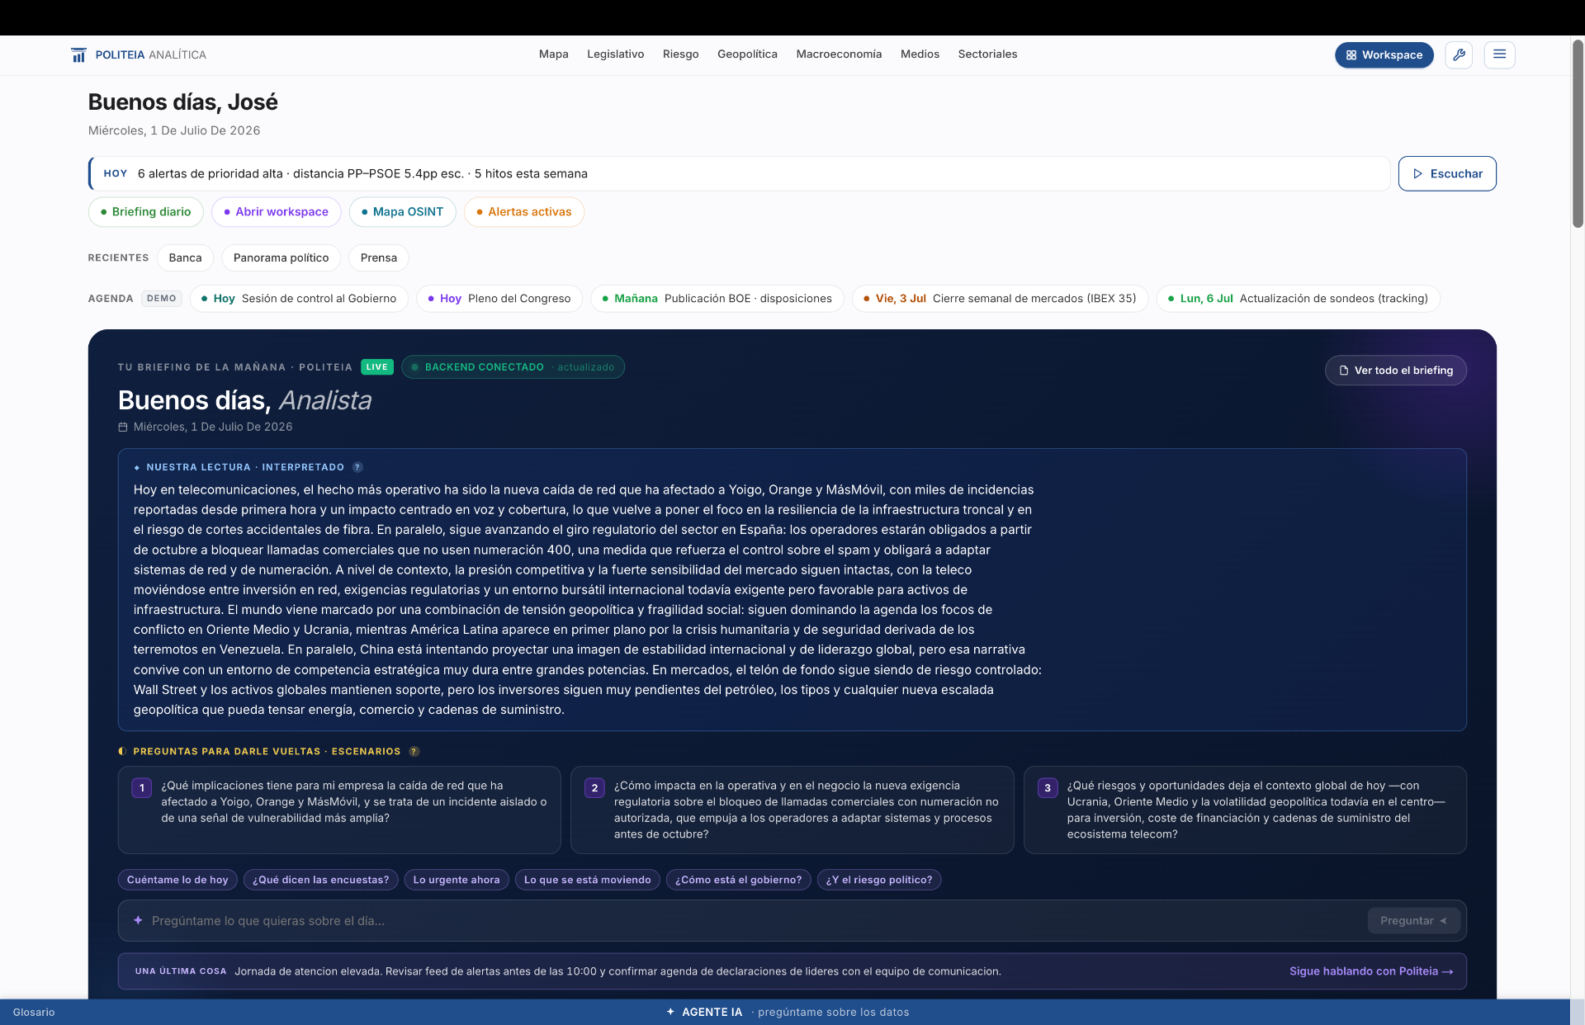The height and width of the screenshot is (1025, 1585).
Task: Open agenda item Actualización de sondeos
Action: [1298, 299]
